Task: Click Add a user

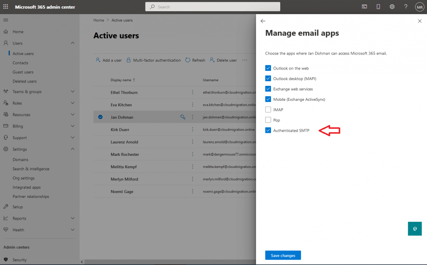Action: click(109, 60)
